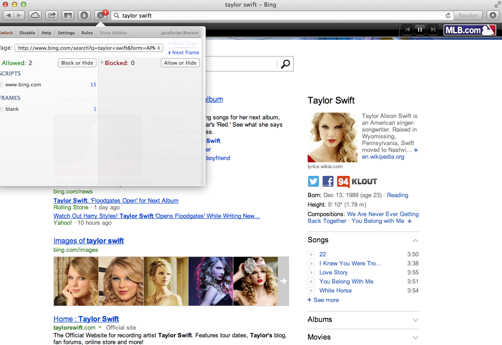
Task: Open Taylor Swift's Twitter icon
Action: pos(314,181)
